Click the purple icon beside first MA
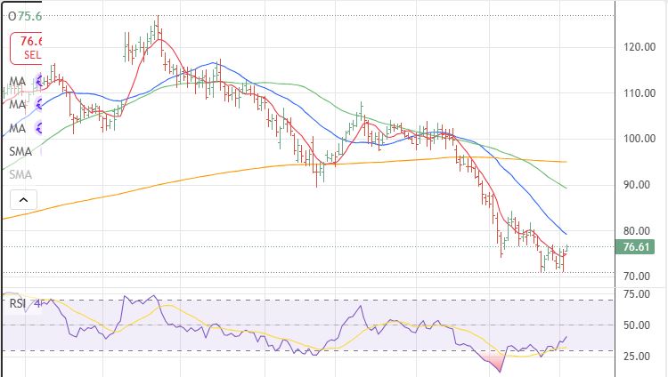Screen dimensions: 668x377 38,83
